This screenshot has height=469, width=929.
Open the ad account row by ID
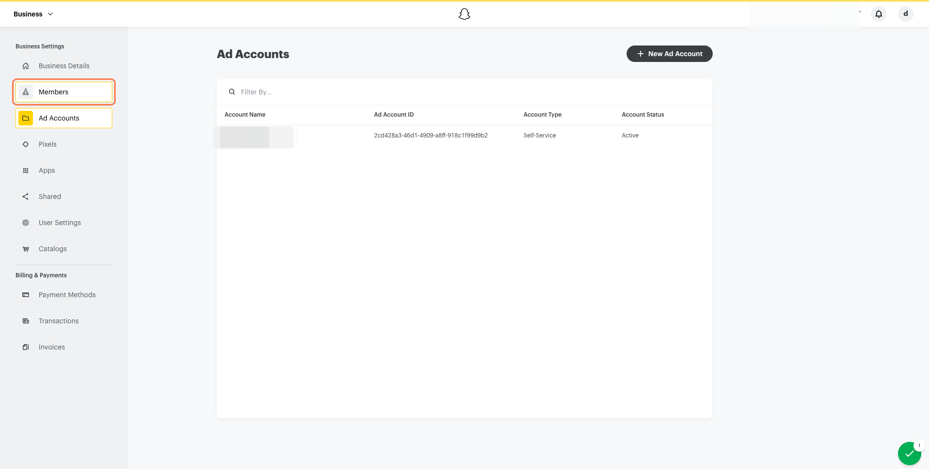click(x=431, y=136)
